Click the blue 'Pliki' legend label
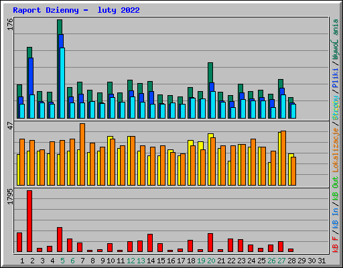The width and height of the screenshot is (343, 268). pos(336,78)
